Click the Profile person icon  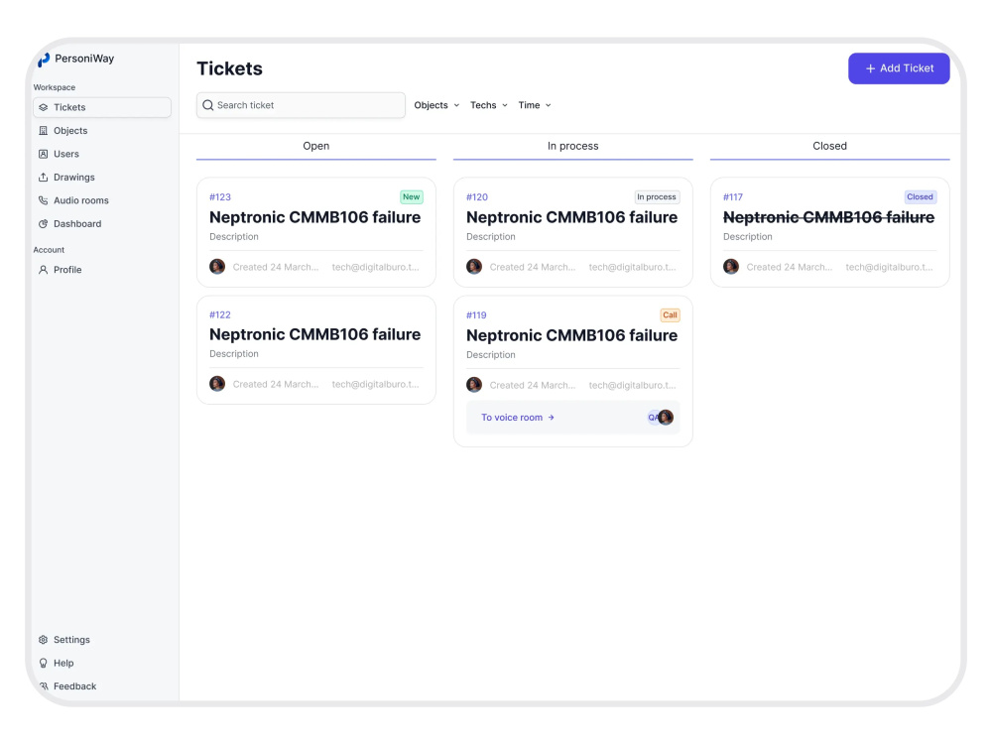(x=43, y=270)
